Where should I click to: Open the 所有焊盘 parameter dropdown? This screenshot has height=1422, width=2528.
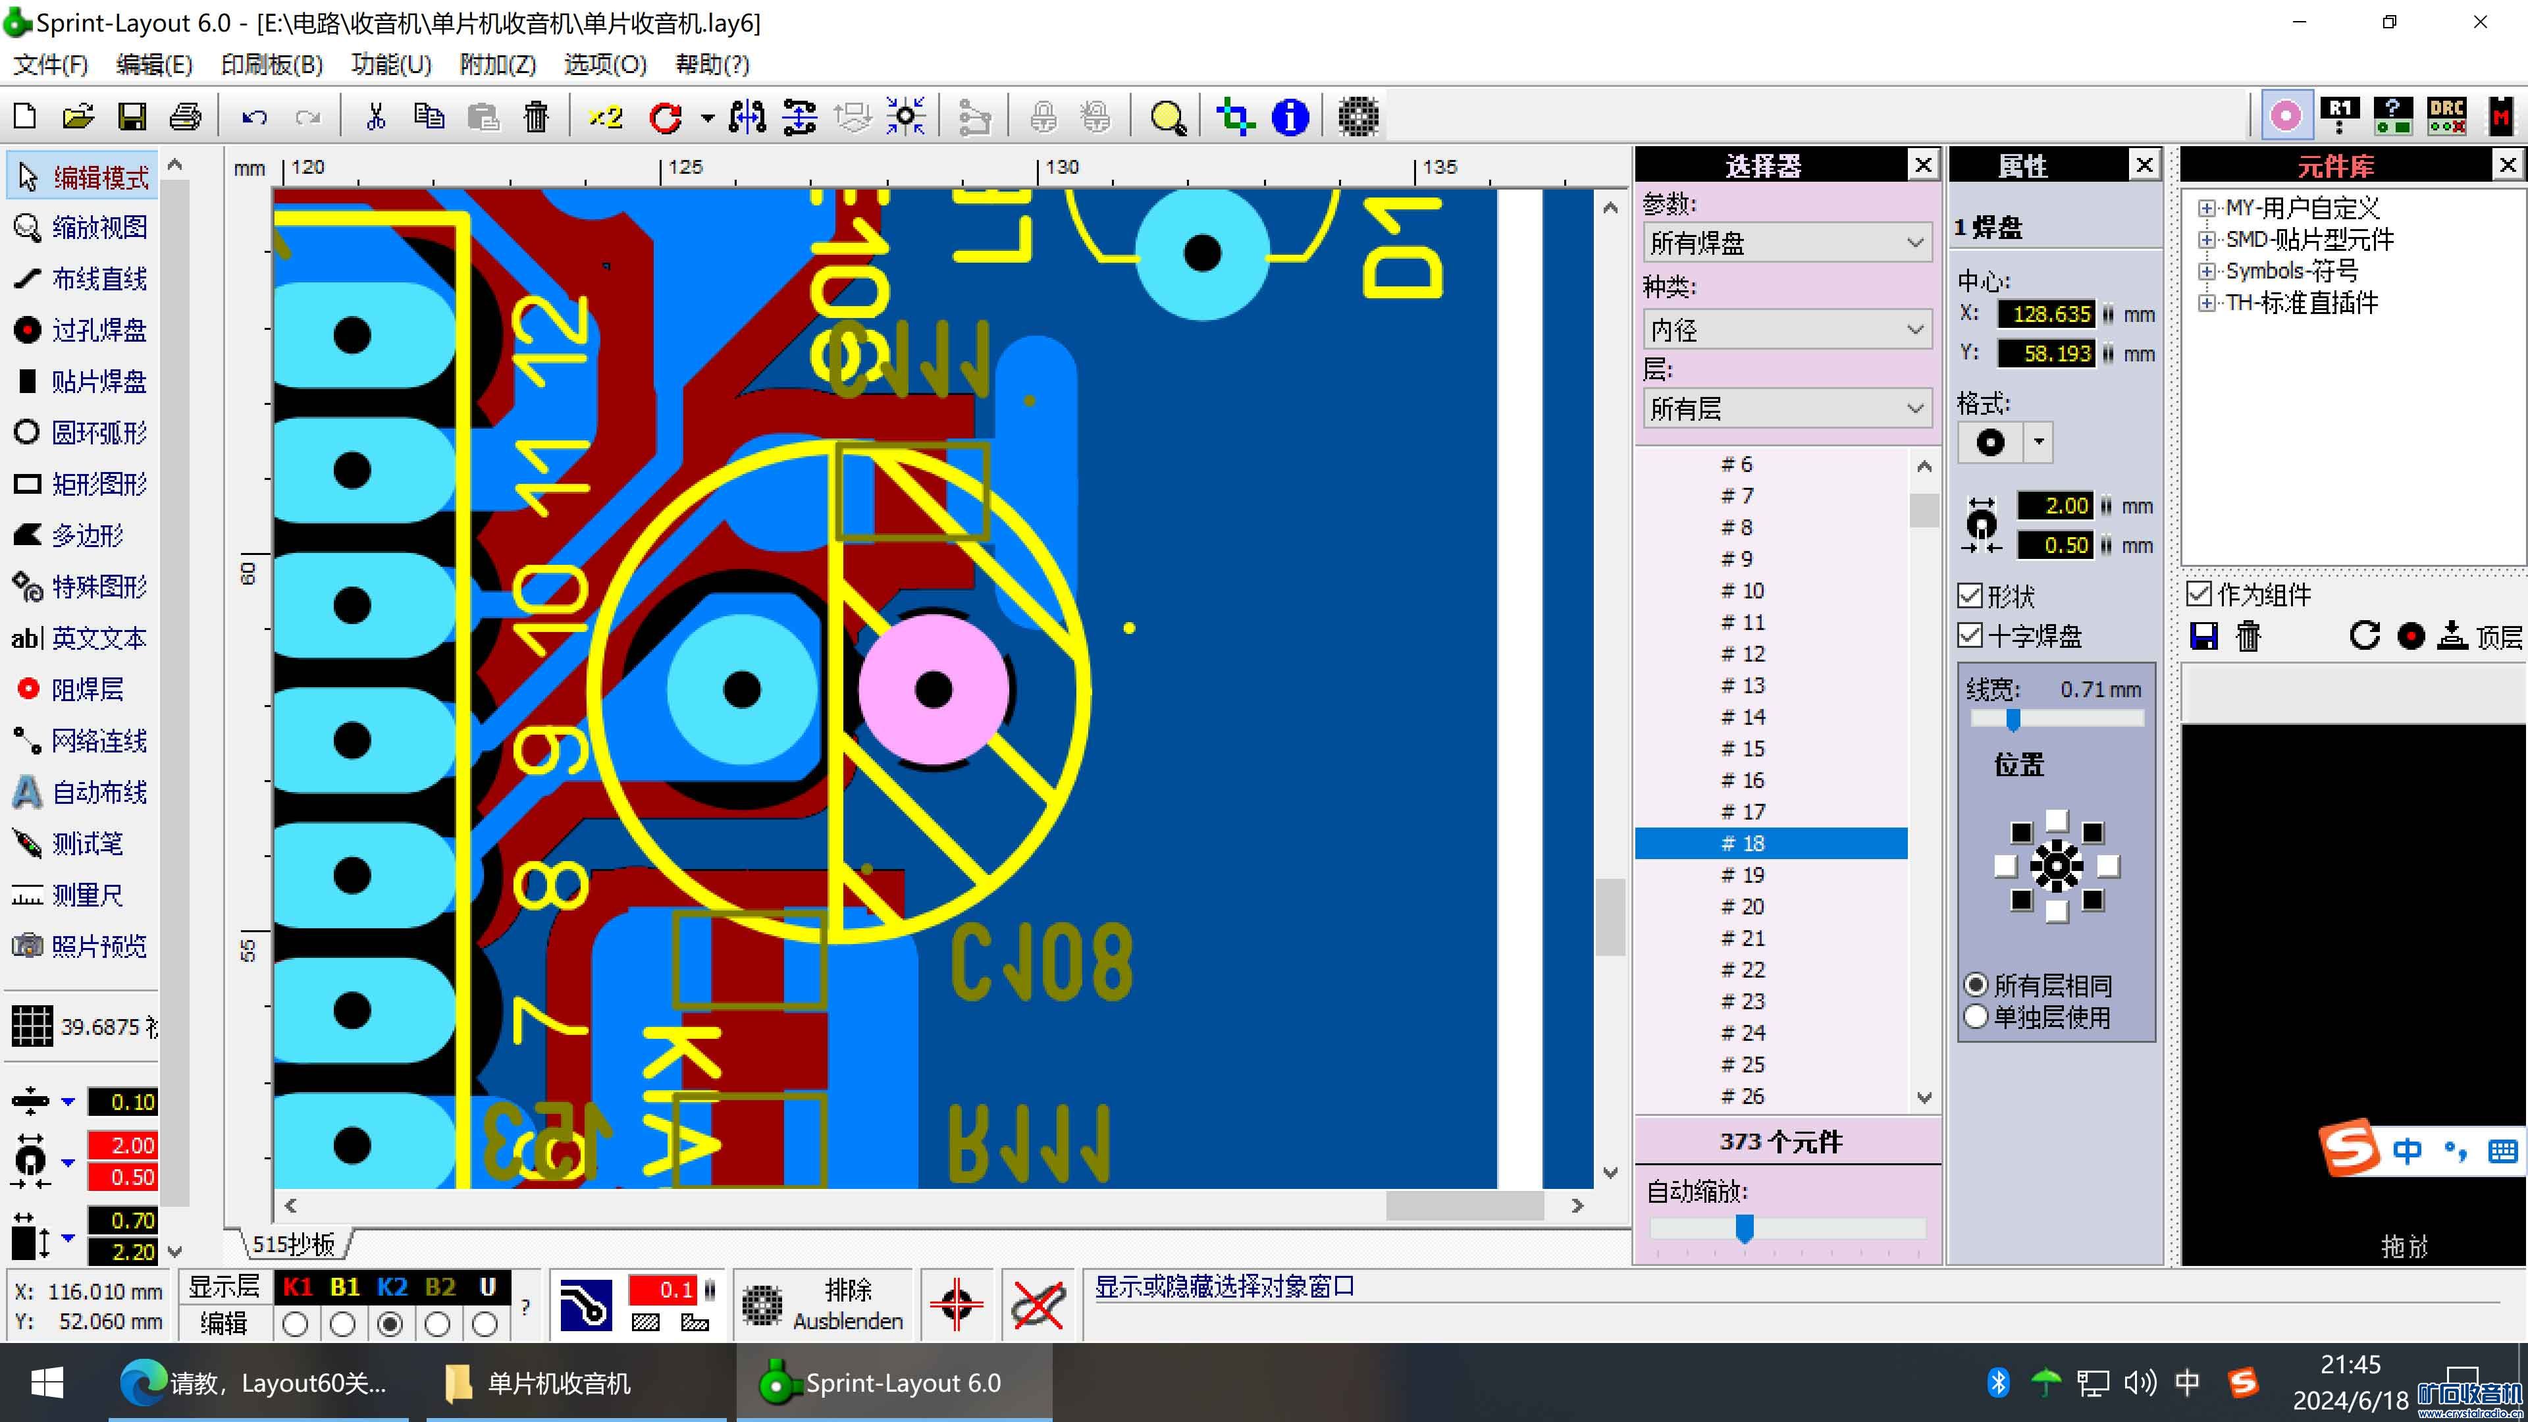point(1786,242)
